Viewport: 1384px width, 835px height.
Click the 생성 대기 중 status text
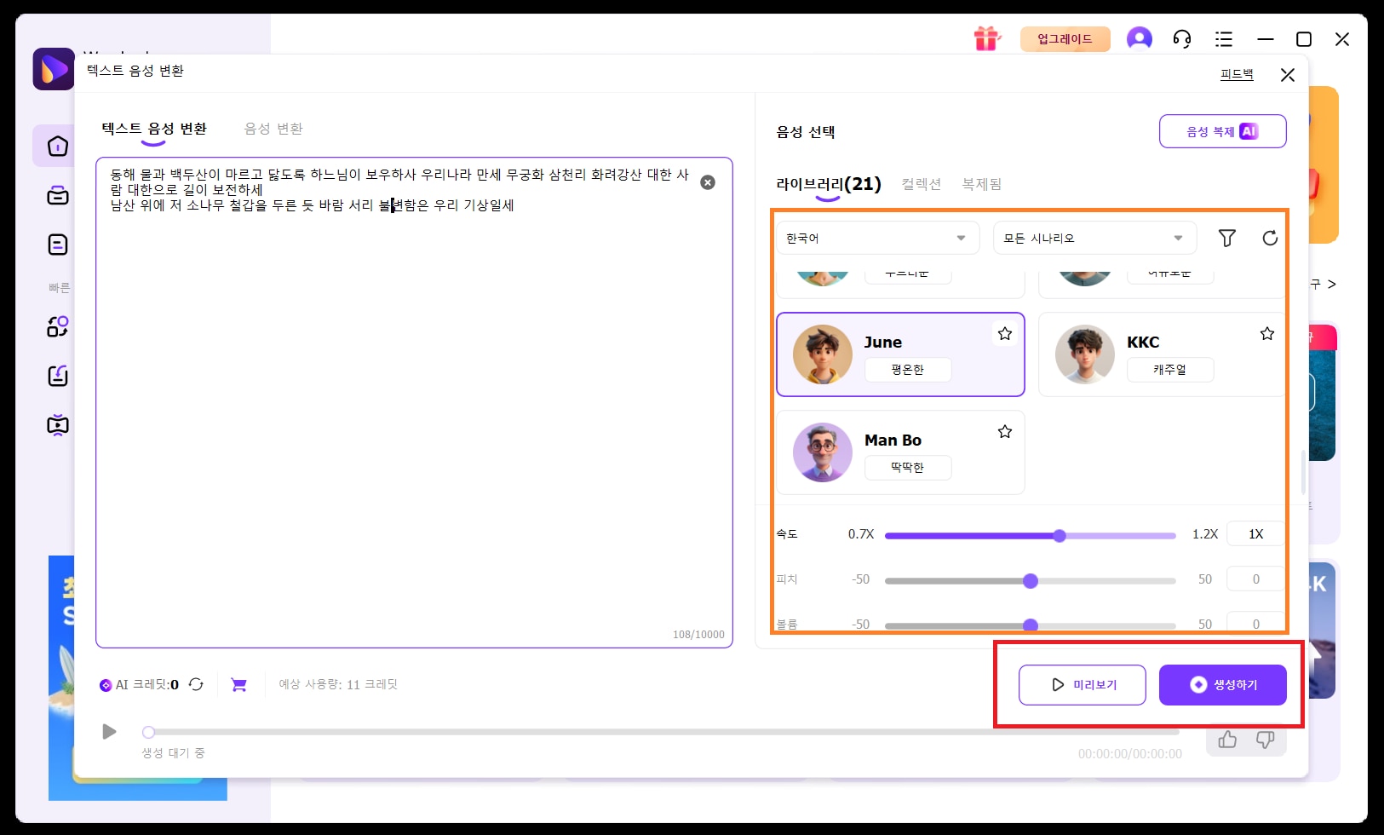coord(173,753)
